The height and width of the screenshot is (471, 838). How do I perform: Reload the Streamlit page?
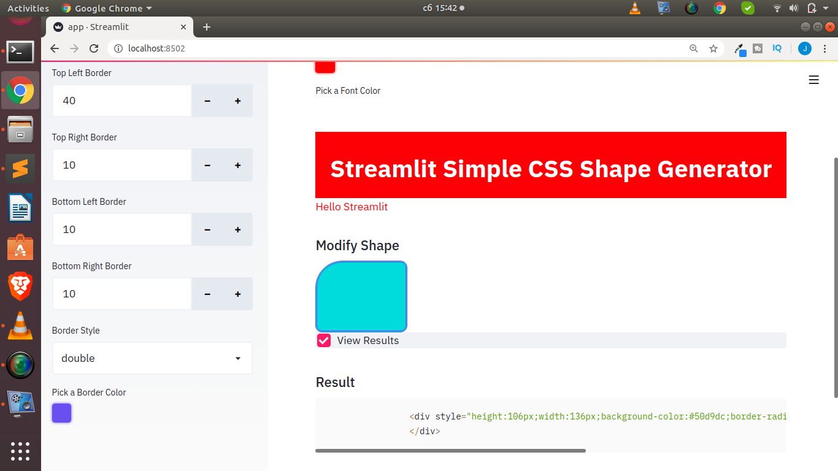94,48
